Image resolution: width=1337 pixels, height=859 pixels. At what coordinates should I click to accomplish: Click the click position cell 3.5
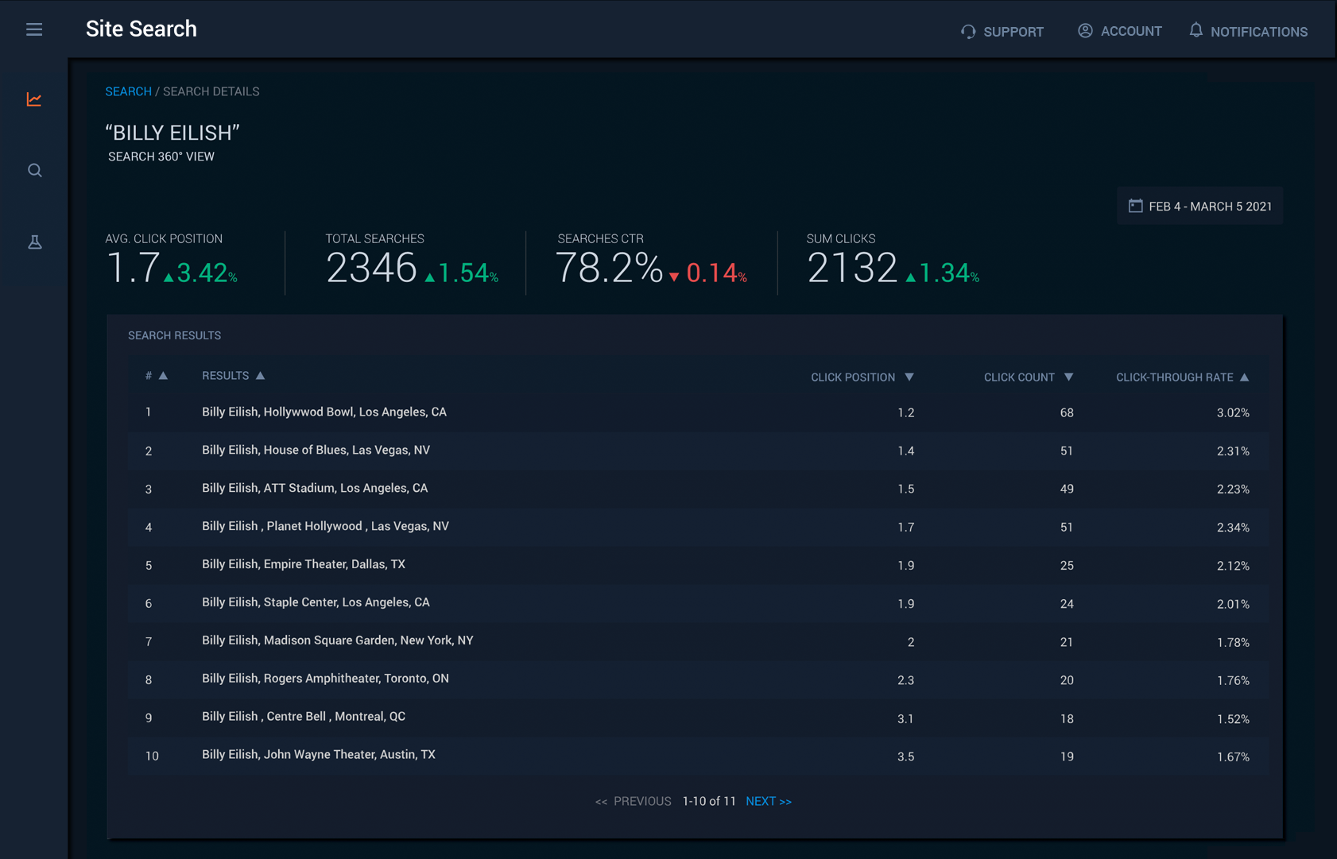click(905, 756)
